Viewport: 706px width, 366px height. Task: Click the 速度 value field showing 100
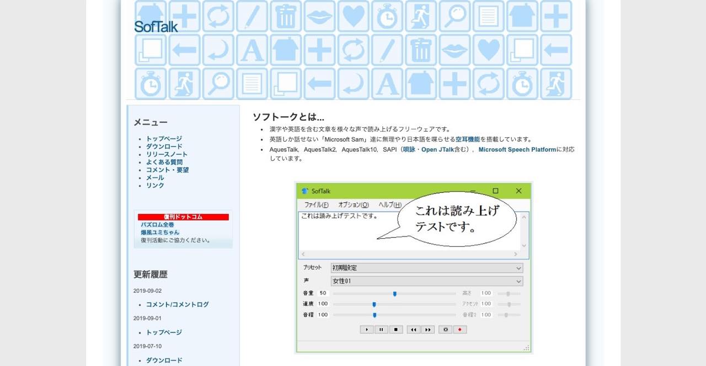pos(323,304)
